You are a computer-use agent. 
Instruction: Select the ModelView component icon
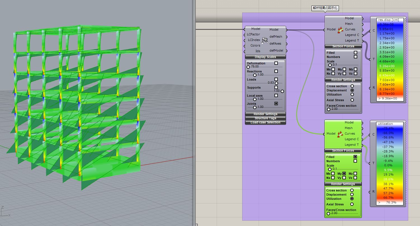point(265,40)
